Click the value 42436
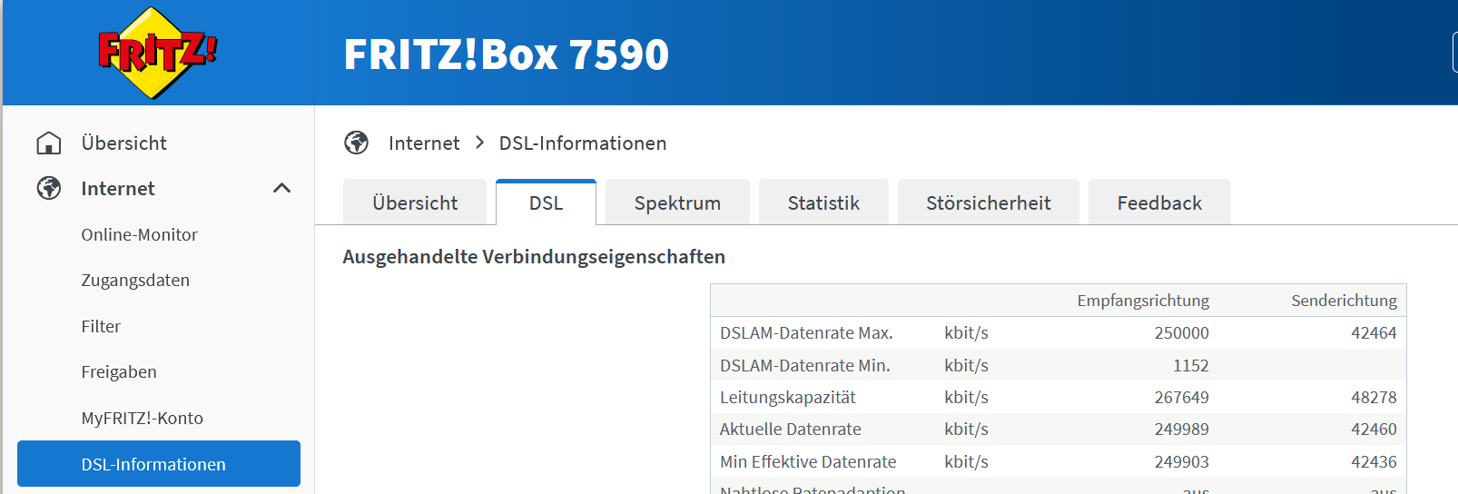Screen dimensions: 1458x494 (x=1374, y=461)
